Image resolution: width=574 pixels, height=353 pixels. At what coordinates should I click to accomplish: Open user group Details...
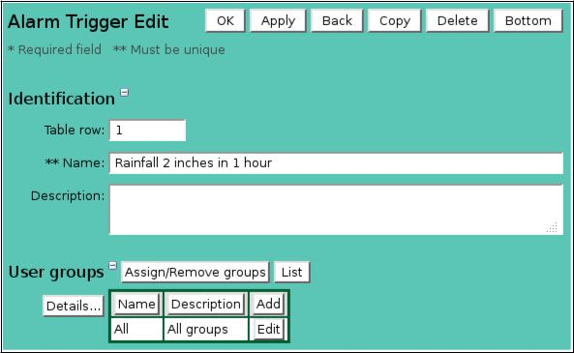(x=74, y=306)
